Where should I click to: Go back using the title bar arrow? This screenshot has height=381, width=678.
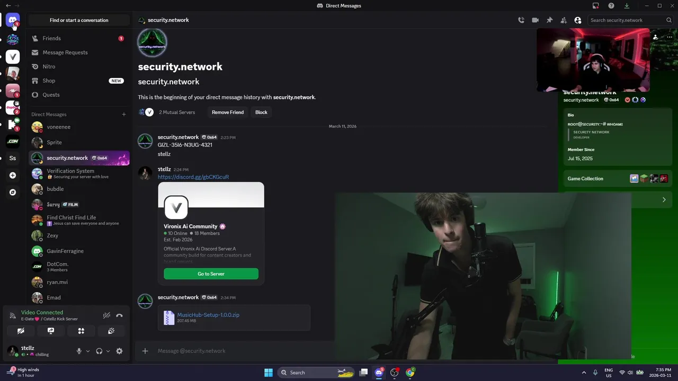point(8,6)
